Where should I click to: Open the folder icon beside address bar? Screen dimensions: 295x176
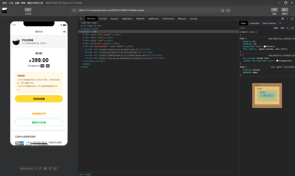click(228, 10)
